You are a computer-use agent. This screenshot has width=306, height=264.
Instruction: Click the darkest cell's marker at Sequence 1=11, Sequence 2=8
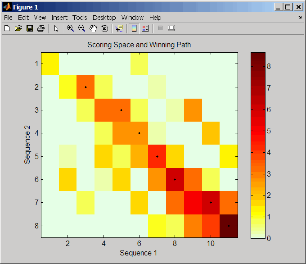pos(229,226)
